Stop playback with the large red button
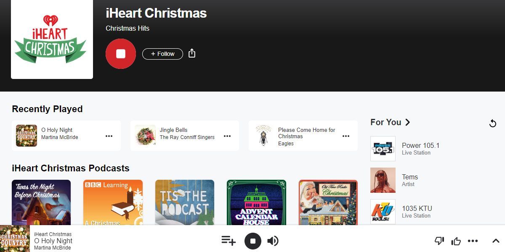 [121, 54]
